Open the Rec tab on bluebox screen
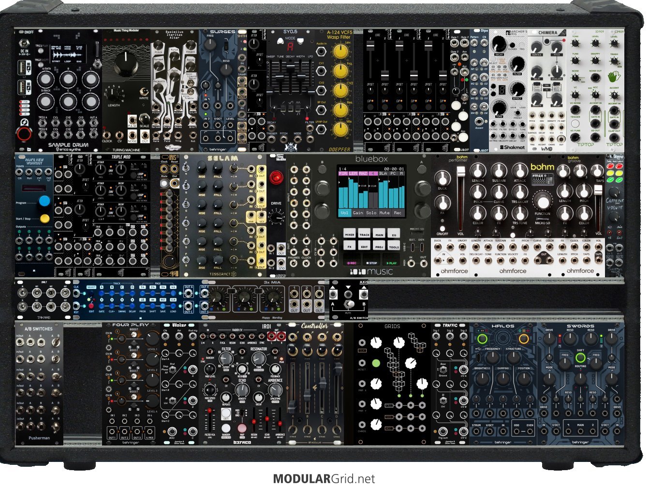The height and width of the screenshot is (489, 649). [x=398, y=213]
